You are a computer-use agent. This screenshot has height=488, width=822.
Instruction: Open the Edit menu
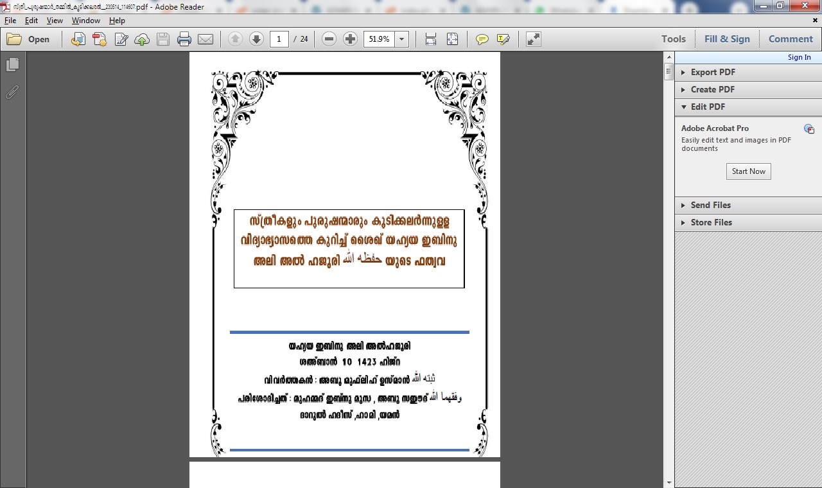[x=31, y=21]
